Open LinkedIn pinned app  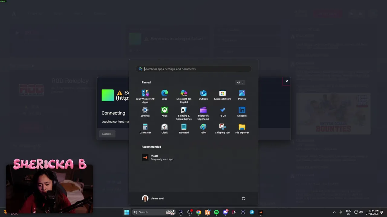tap(242, 112)
